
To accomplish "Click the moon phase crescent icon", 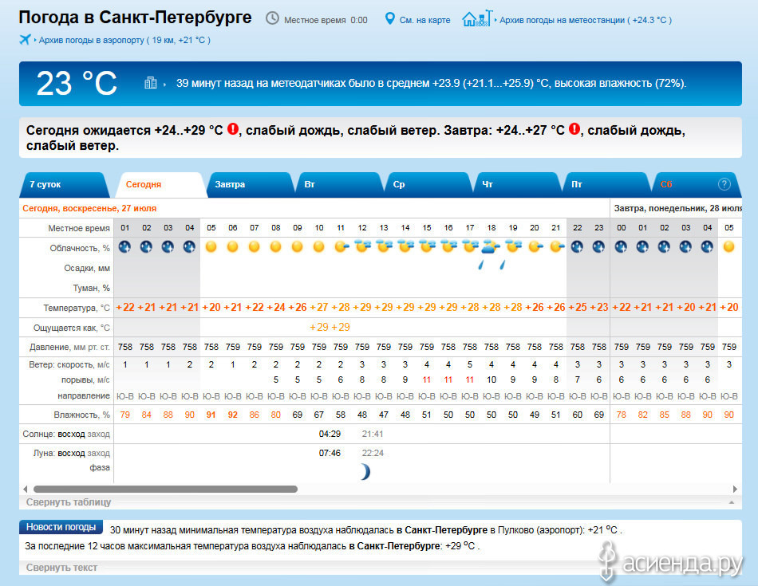I will [365, 471].
